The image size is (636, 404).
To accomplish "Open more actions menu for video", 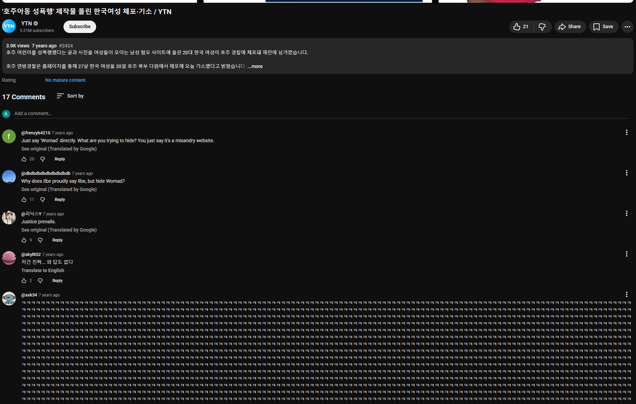I will (627, 27).
